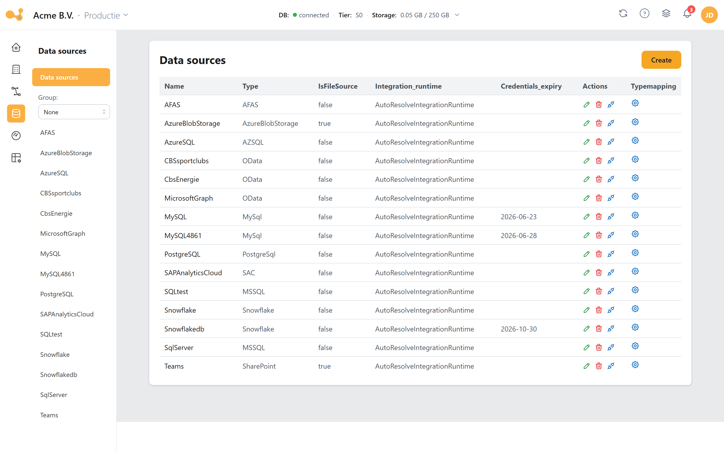The height and width of the screenshot is (452, 724).
Task: Click the Credentials_expiry column header
Action: point(531,86)
